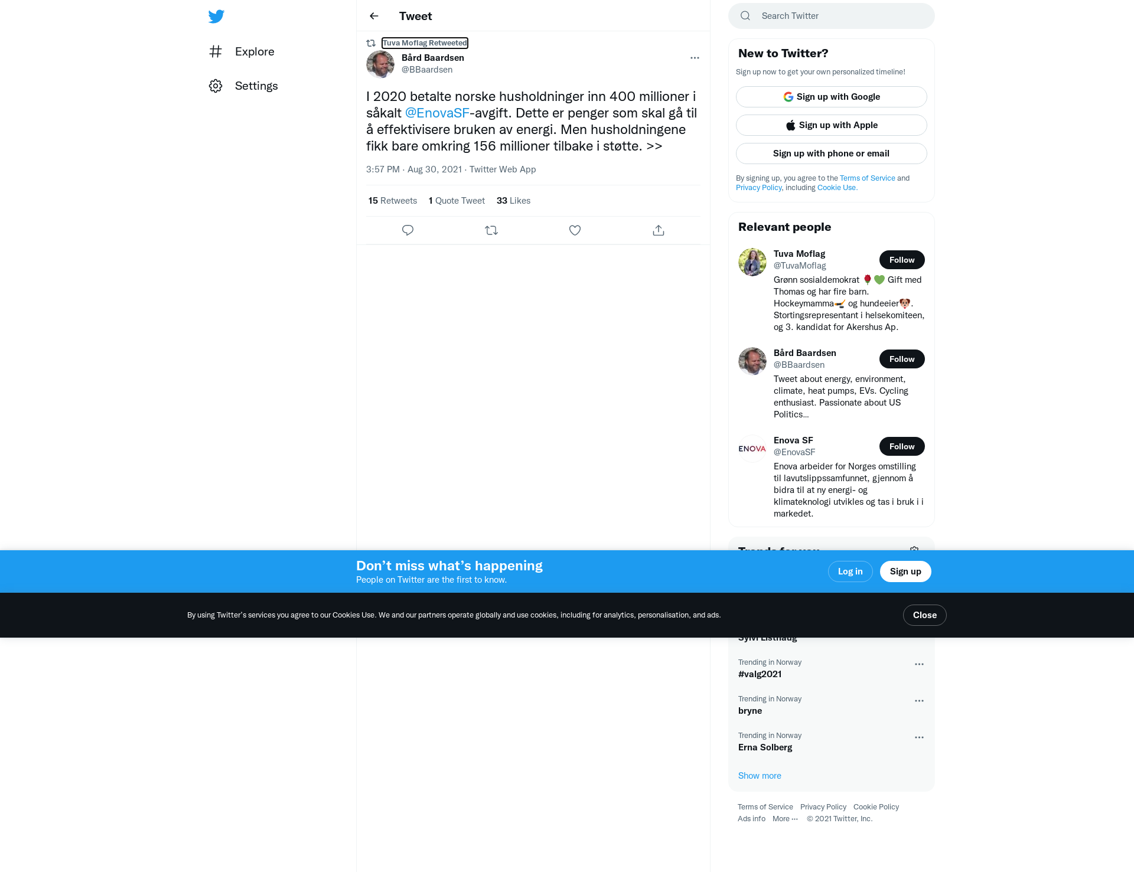This screenshot has width=1134, height=872.
Task: Open the tweet's three-dot more menu
Action: tap(695, 58)
